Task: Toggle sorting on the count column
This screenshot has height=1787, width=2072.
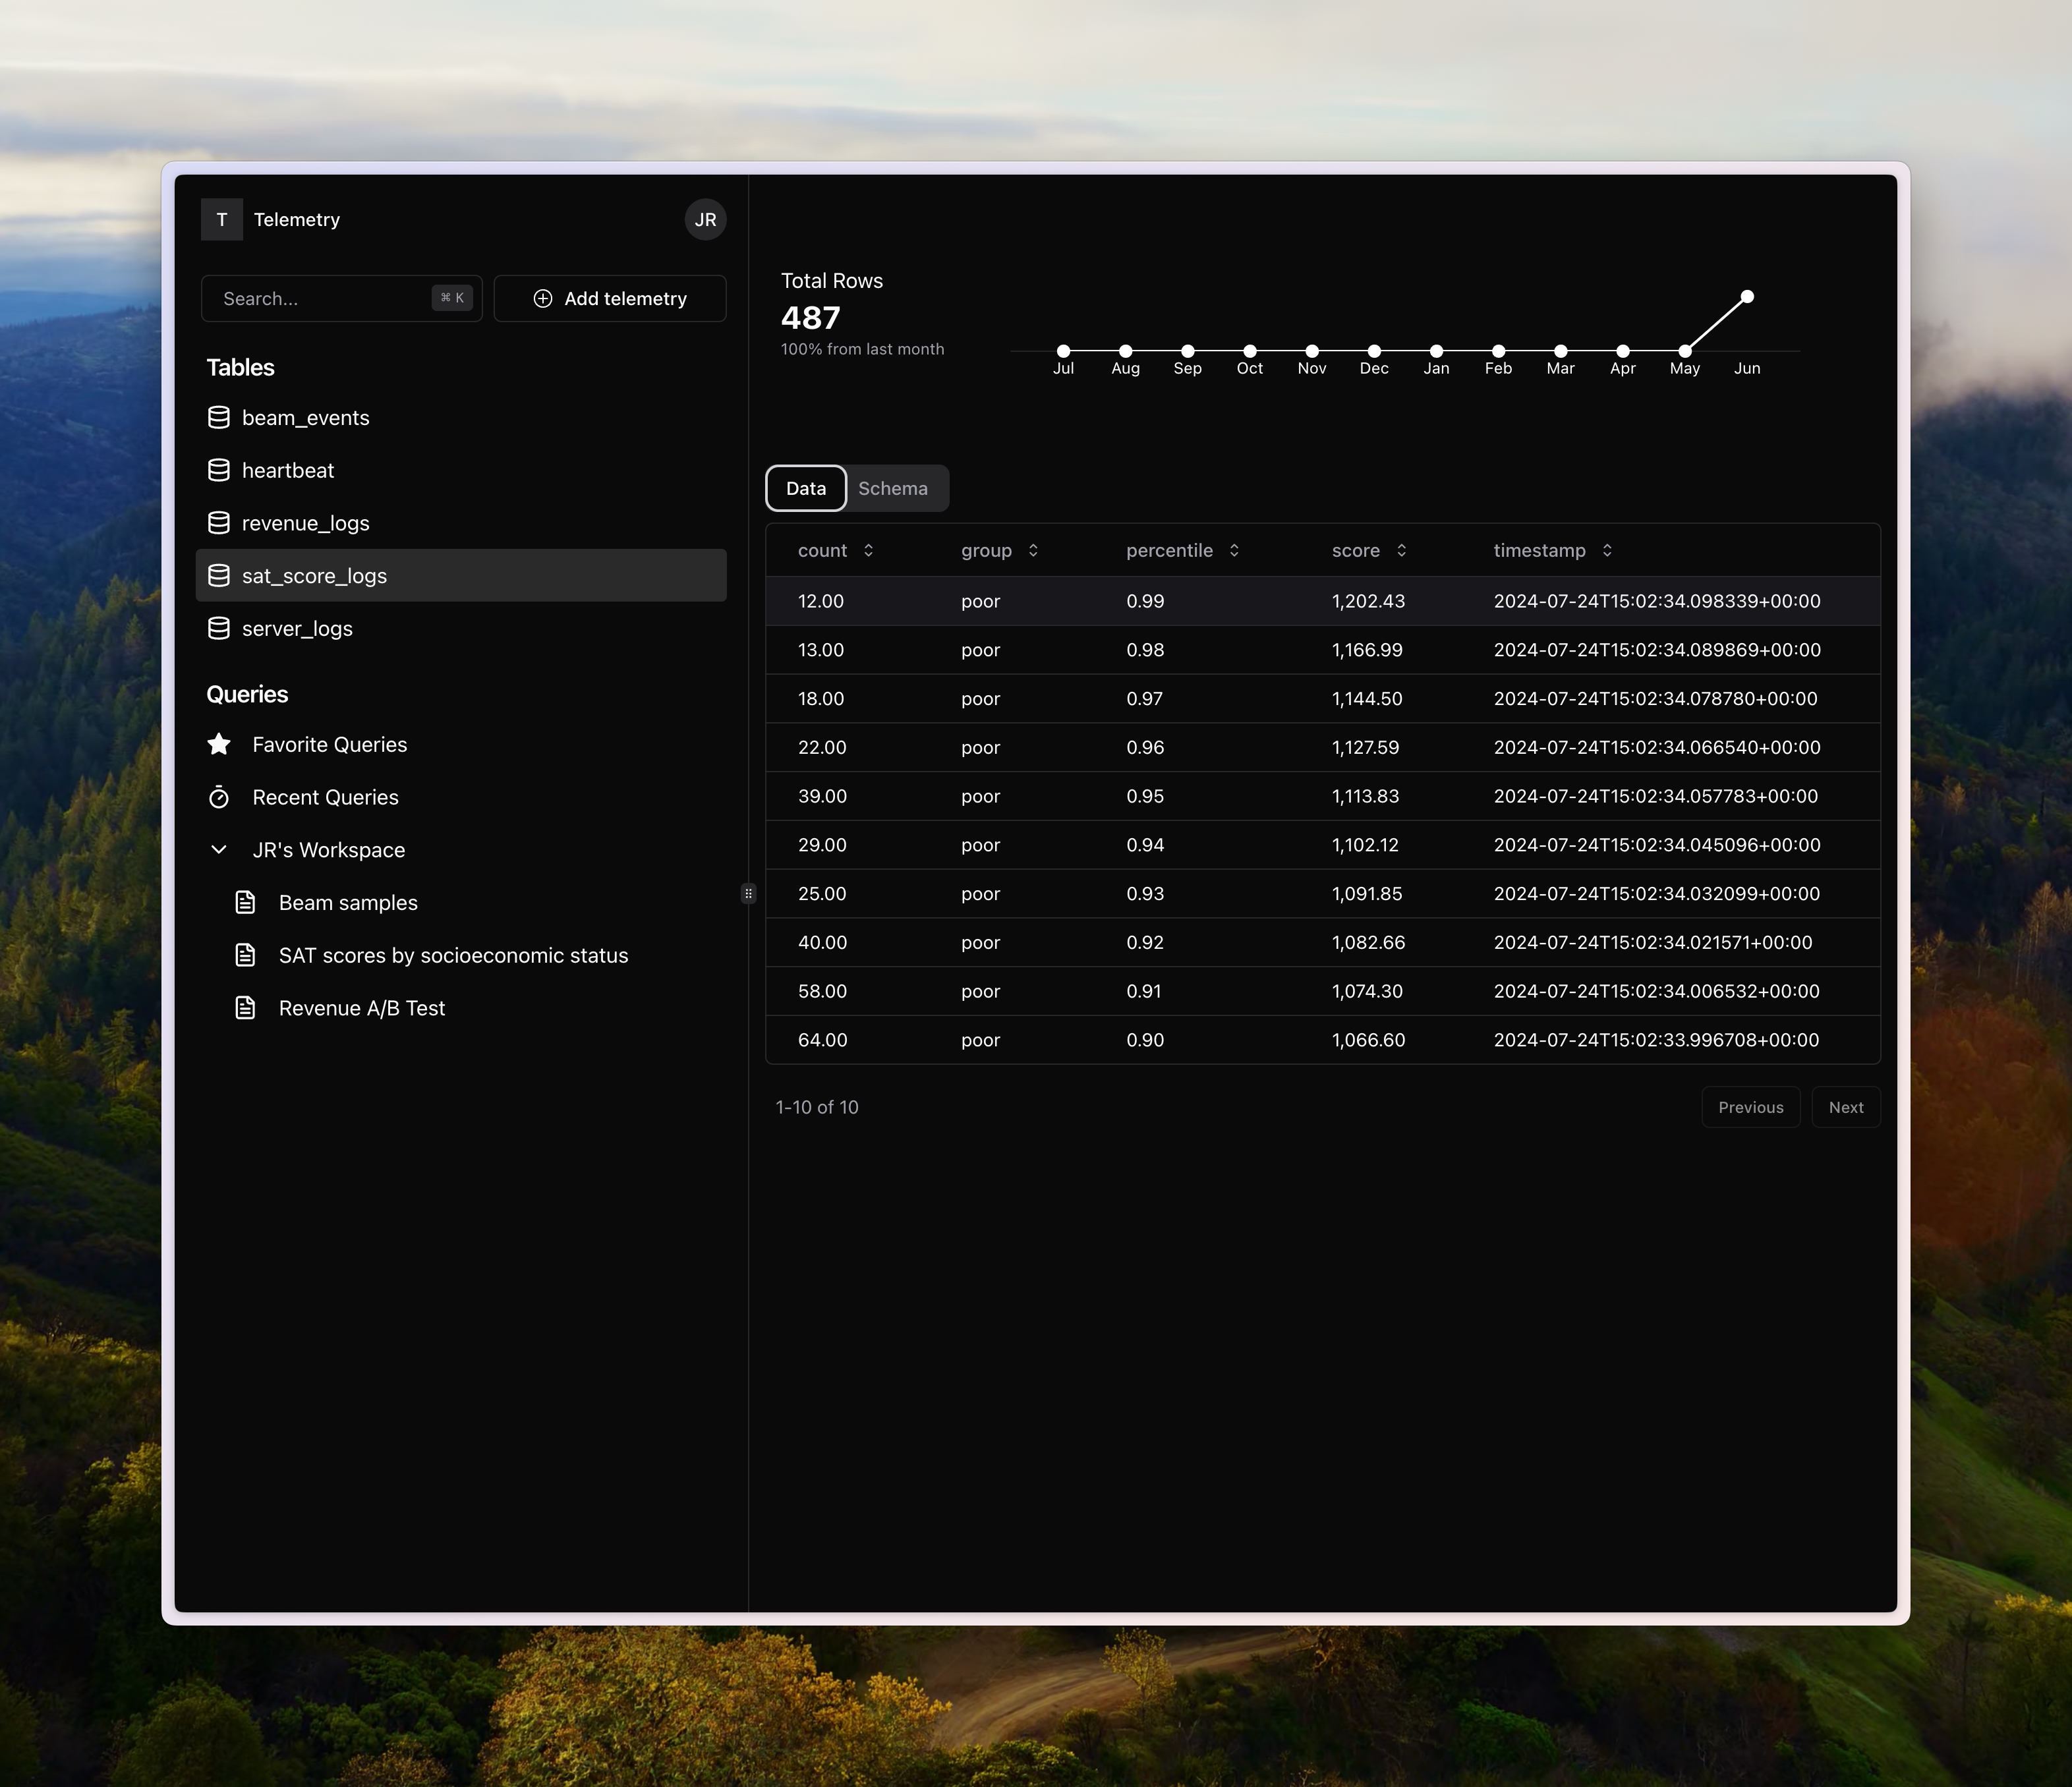Action: 868,550
